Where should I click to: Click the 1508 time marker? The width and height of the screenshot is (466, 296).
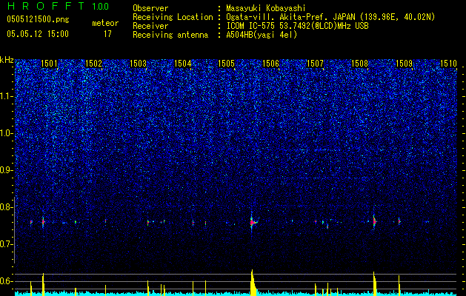(359, 63)
